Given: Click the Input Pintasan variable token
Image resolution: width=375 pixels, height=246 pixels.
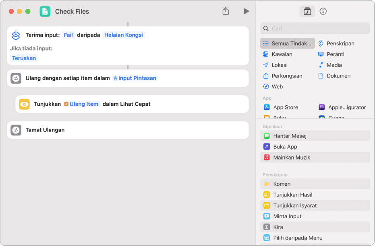Looking at the screenshot, I should click(x=135, y=78).
